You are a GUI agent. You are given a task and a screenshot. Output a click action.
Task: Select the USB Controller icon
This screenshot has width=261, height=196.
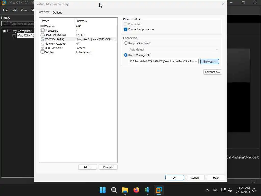(43, 48)
